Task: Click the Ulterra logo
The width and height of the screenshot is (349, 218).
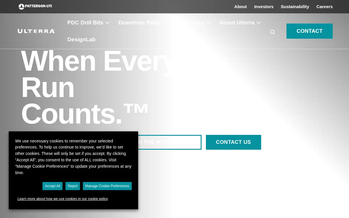Action: point(36,31)
